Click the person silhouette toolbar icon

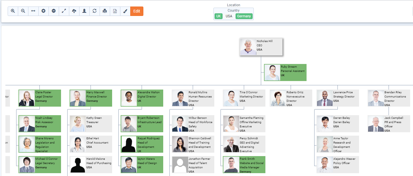(84, 11)
